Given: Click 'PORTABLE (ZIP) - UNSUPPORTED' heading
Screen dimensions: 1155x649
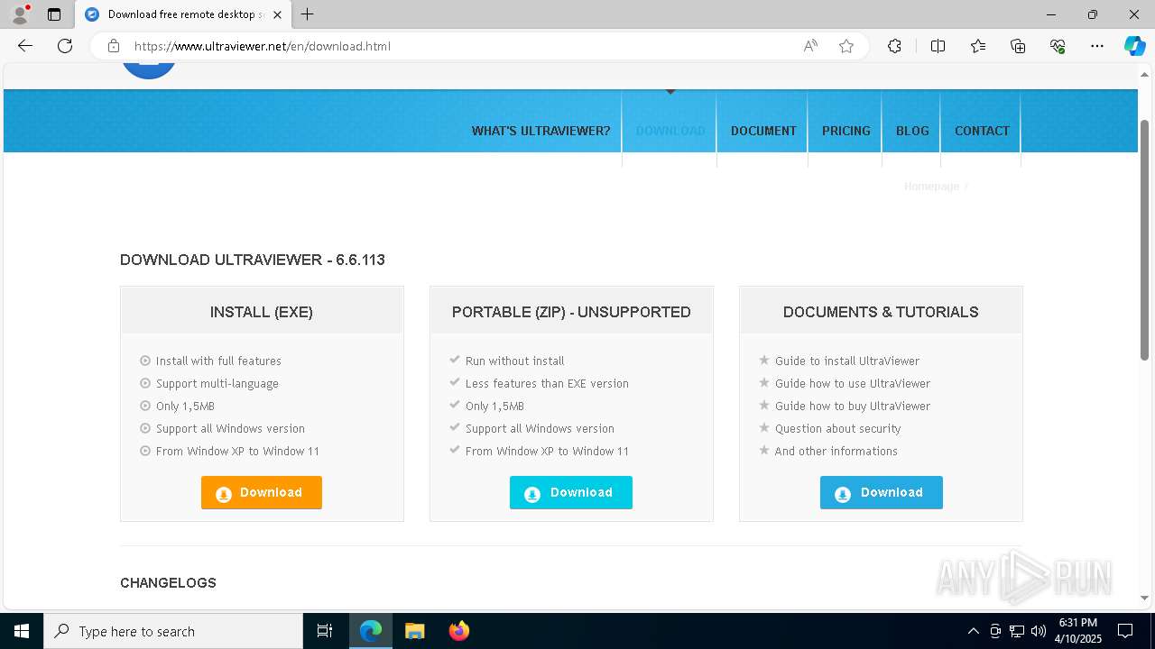Looking at the screenshot, I should pos(571,312).
